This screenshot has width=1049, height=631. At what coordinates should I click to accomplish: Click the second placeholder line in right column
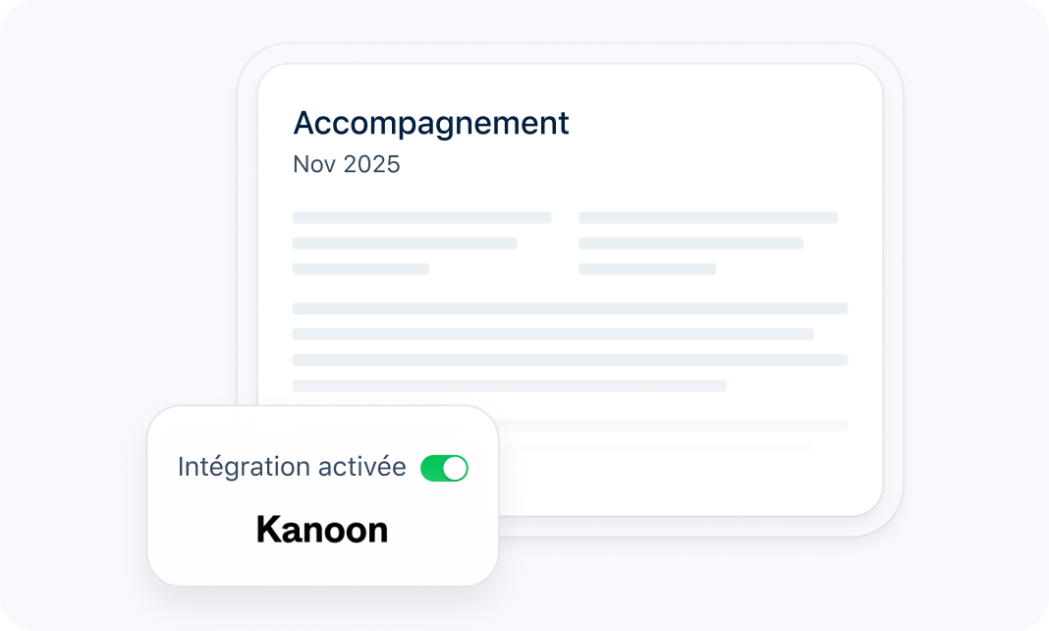690,243
